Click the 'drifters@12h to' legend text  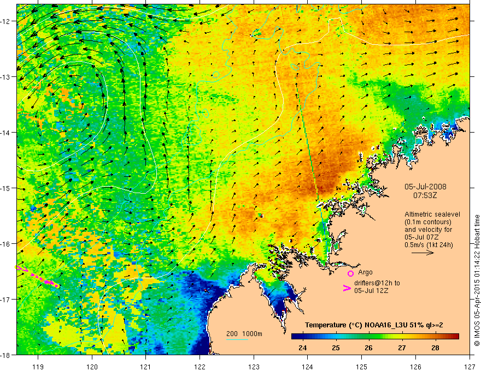coord(377,283)
